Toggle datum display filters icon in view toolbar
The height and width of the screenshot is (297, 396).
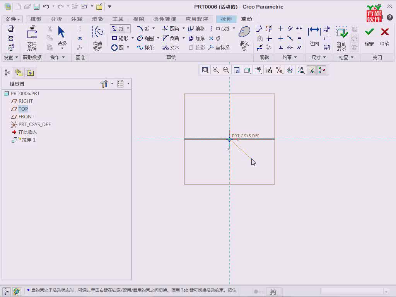(x=279, y=70)
